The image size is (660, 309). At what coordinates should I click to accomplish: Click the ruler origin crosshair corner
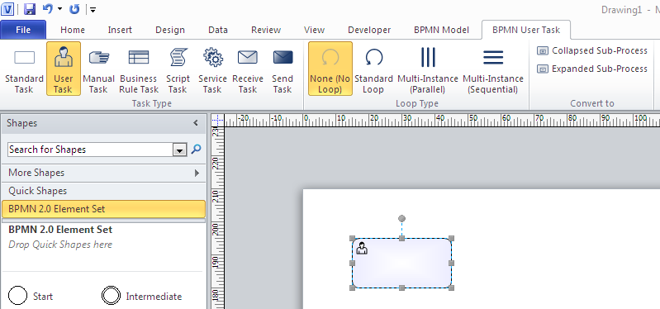click(217, 120)
